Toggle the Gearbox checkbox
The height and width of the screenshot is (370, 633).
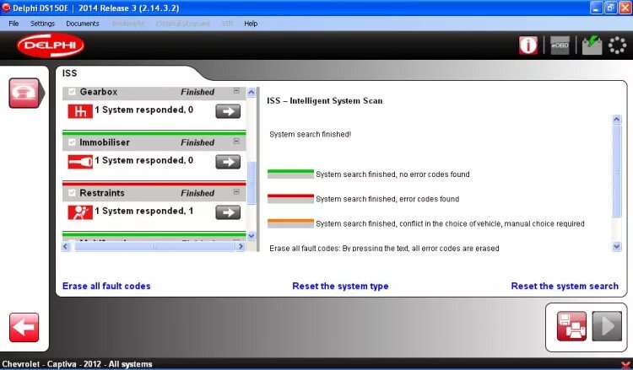pyautogui.click(x=72, y=92)
